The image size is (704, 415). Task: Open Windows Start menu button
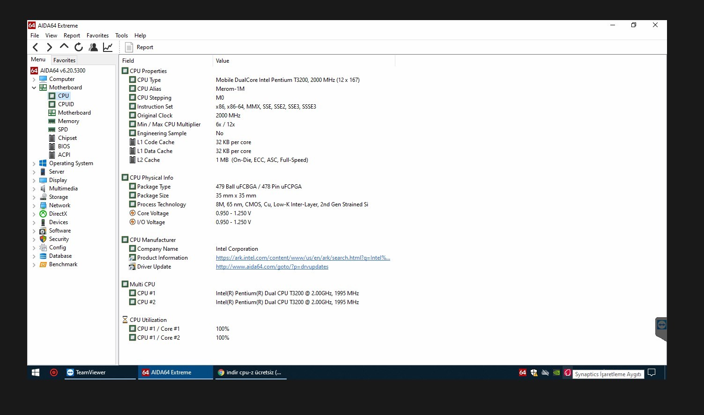pyautogui.click(x=36, y=372)
